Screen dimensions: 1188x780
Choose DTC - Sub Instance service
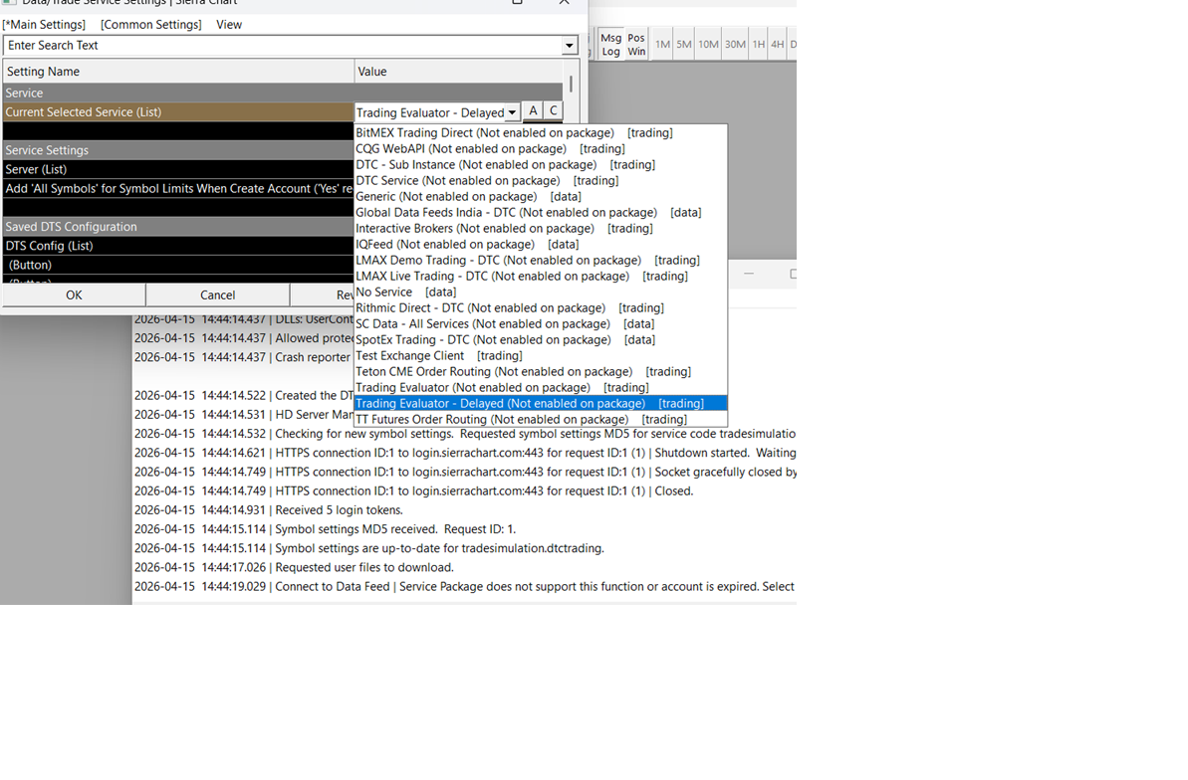coord(540,164)
